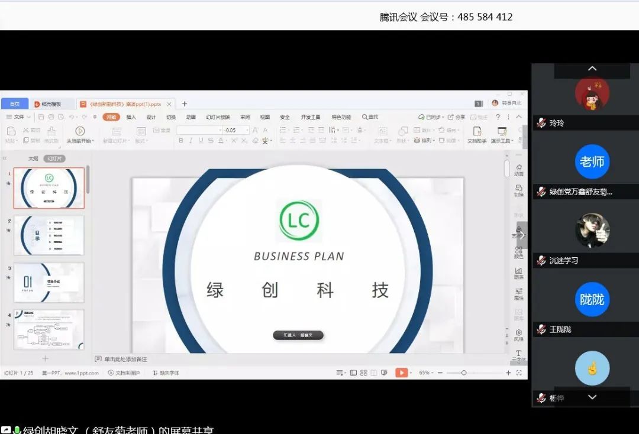Open the 图表 chart side panel icon
639x434 pixels.
(x=518, y=273)
